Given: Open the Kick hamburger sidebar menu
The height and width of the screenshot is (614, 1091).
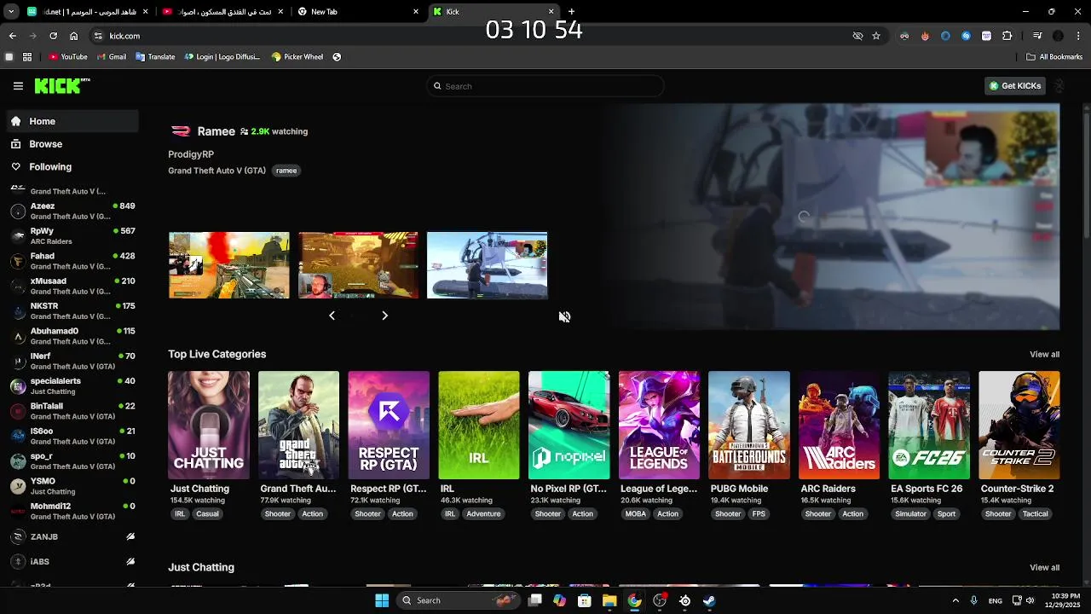Looking at the screenshot, I should pos(18,86).
